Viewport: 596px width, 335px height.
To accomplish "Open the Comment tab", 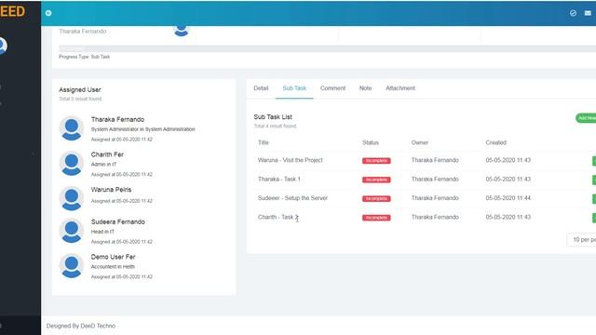I will point(332,88).
